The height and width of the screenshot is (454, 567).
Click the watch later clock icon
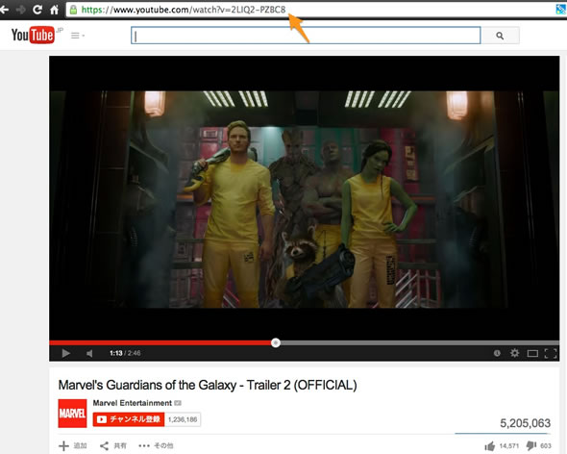497,353
